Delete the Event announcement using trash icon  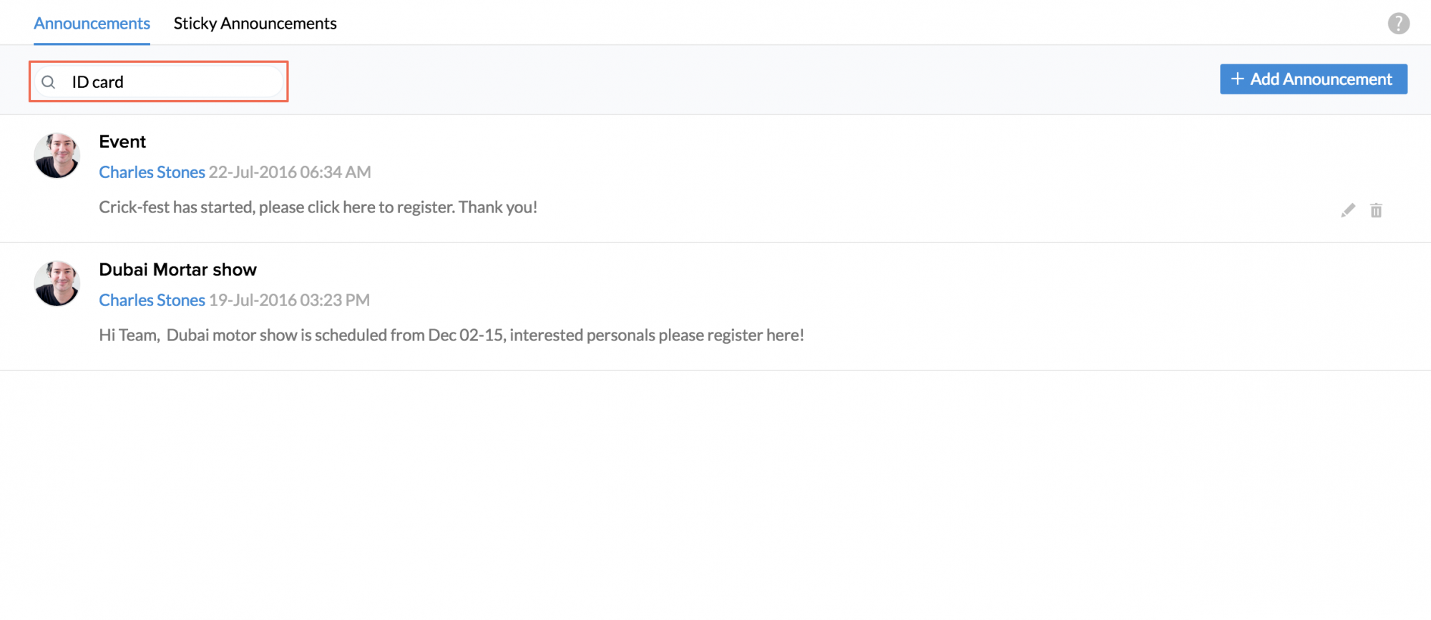coord(1376,210)
